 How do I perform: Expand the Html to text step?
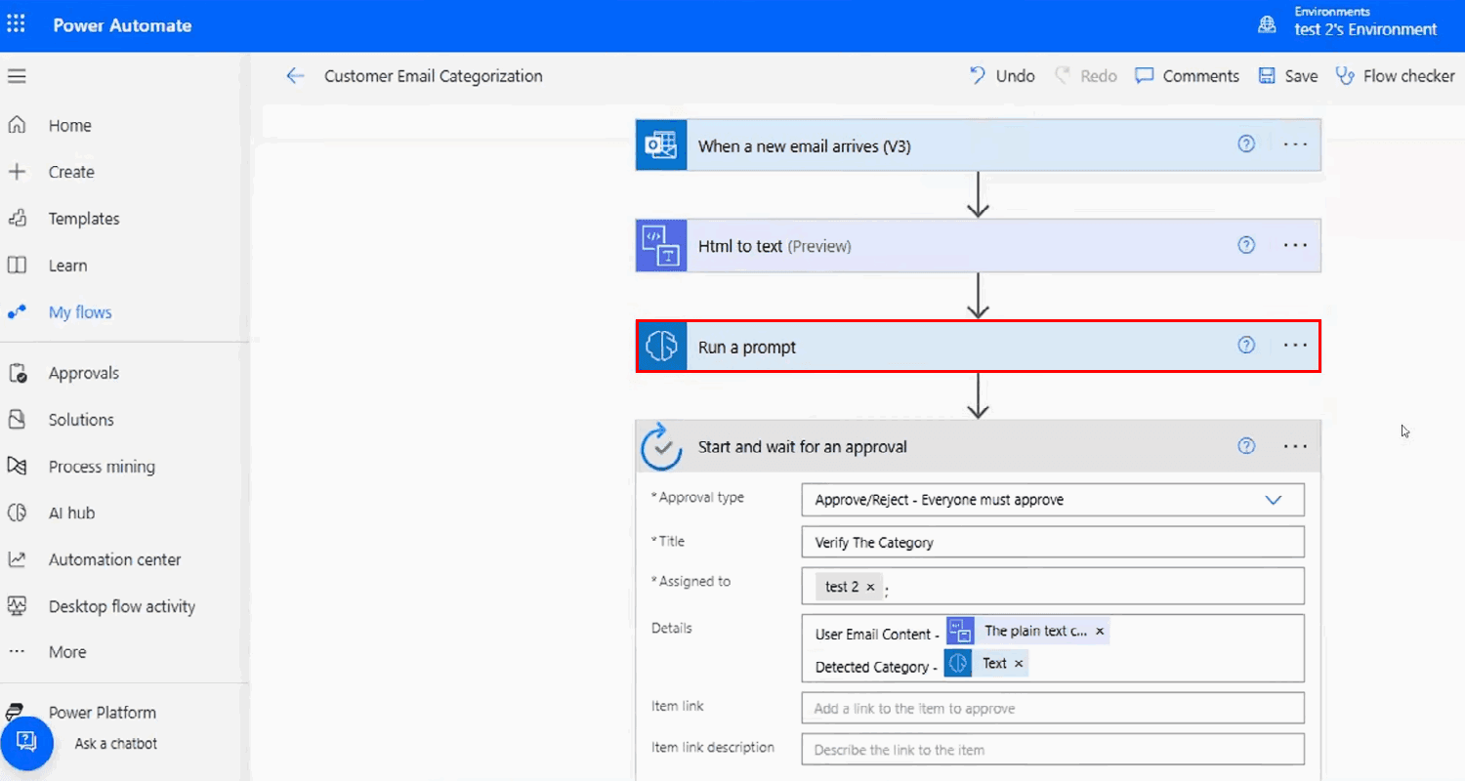coord(979,246)
